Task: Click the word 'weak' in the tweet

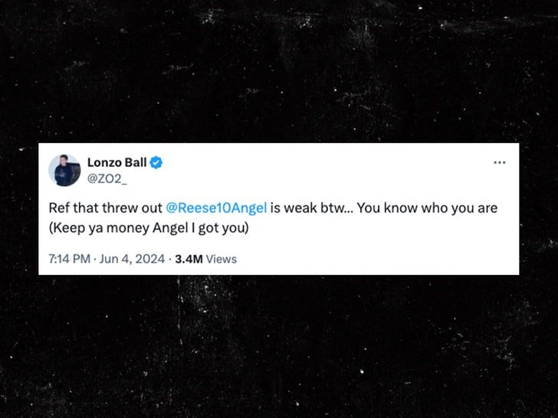Action: [300, 208]
